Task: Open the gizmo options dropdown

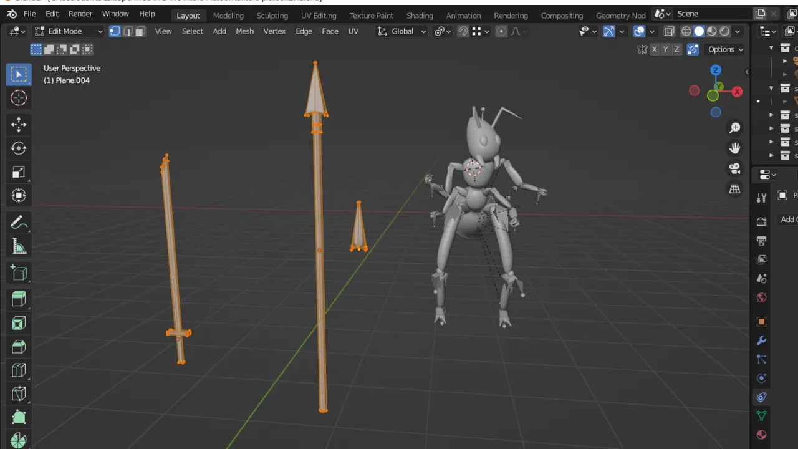Action: pyautogui.click(x=622, y=31)
